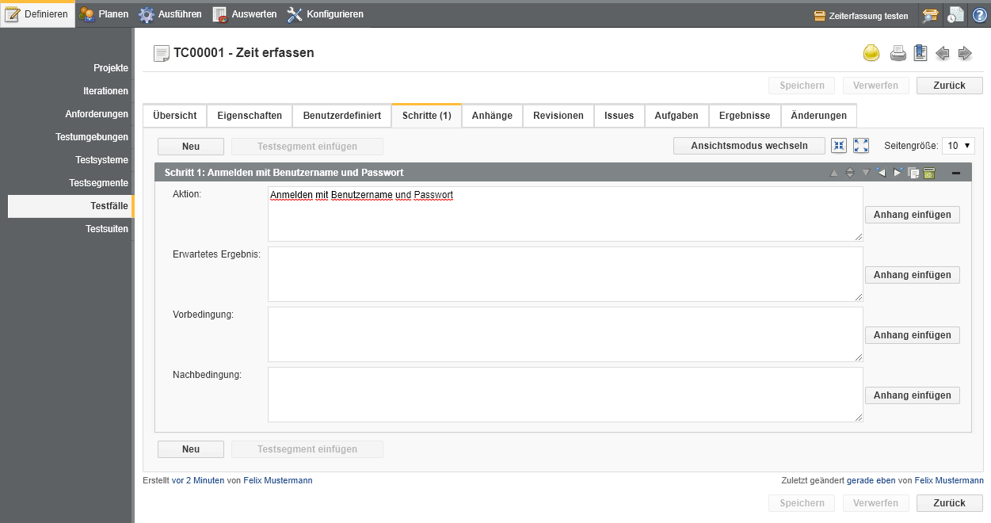Move step 1 down arrow
991x523 pixels.
tap(866, 173)
